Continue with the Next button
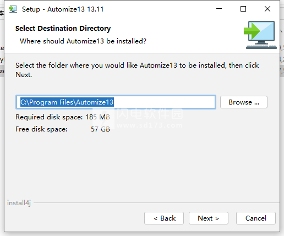The width and height of the screenshot is (284, 236). pos(209,218)
